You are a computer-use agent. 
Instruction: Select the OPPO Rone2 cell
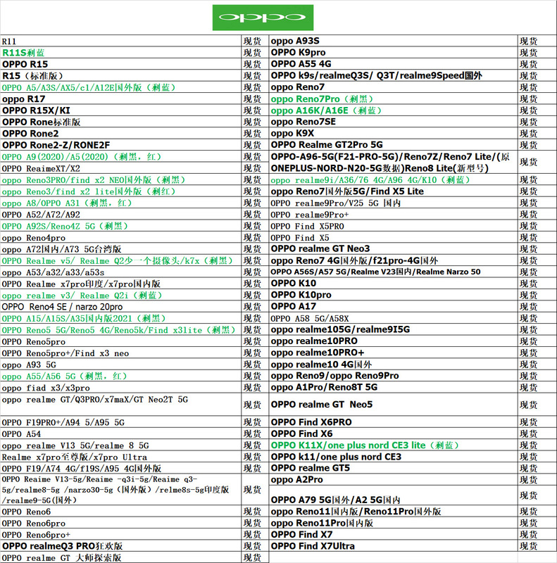point(120,133)
